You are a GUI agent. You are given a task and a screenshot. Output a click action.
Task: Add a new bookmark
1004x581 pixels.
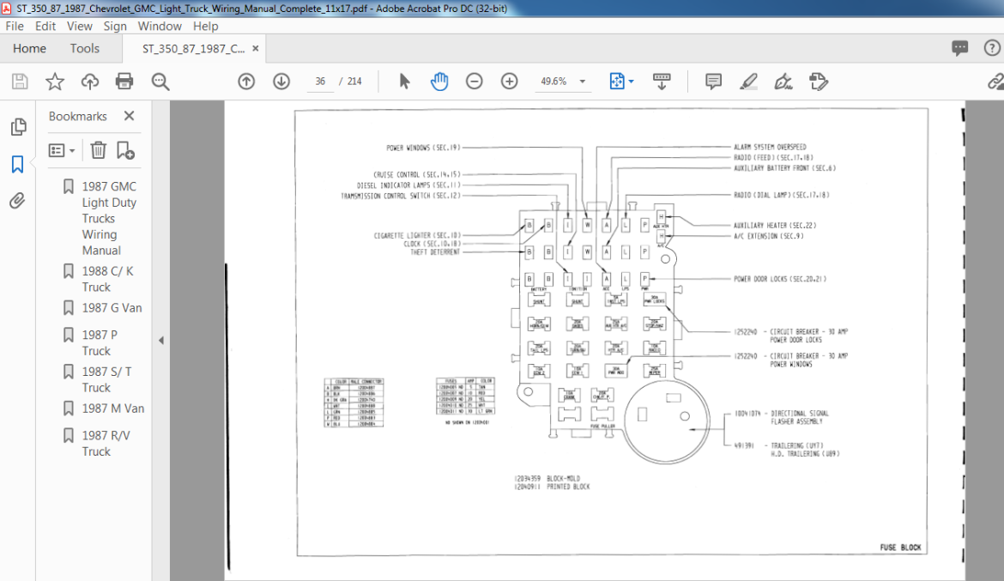pyautogui.click(x=125, y=150)
